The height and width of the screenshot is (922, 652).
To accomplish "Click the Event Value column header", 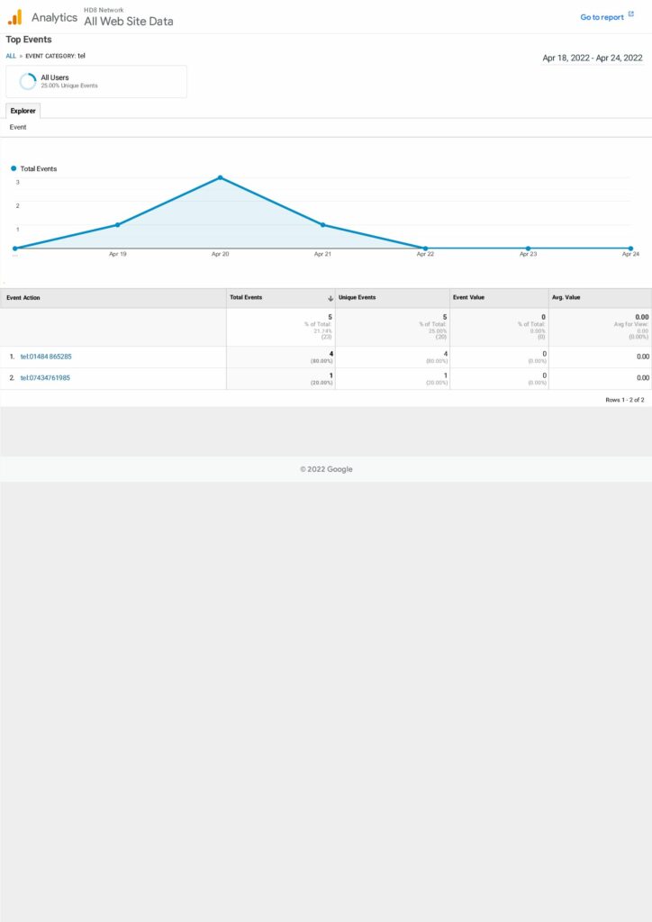I will [468, 298].
